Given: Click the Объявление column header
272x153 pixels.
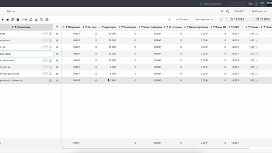Looking at the screenshot, I should click(x=24, y=27).
